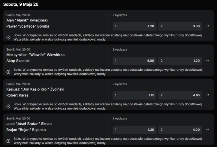The width and height of the screenshot is (217, 147).
Task: Open +7 extra markets for Karaś fight
Action: click(207, 95)
